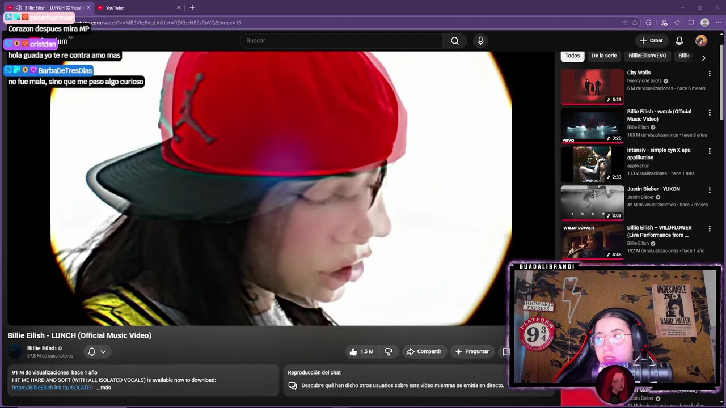Search with the magnifier icon
The image size is (726, 408).
pyautogui.click(x=455, y=41)
